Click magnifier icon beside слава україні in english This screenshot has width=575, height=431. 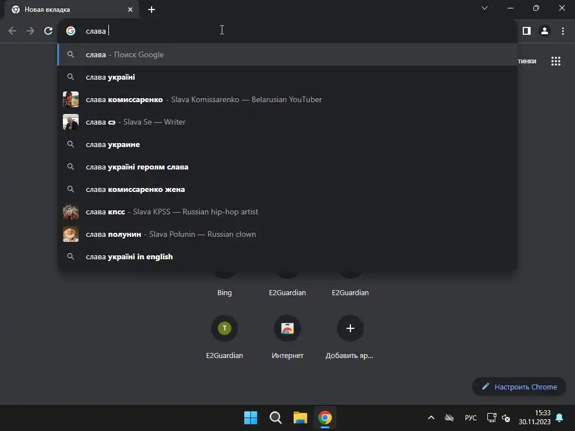click(71, 256)
